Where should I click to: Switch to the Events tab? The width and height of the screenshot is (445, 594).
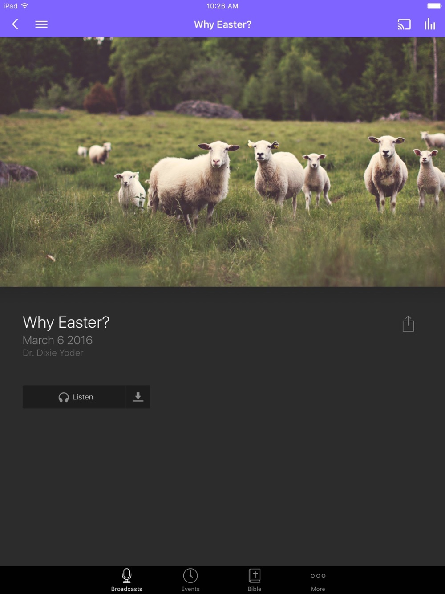[190, 580]
